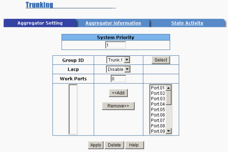Open the Lacp Disable dropdown

(x=118, y=69)
